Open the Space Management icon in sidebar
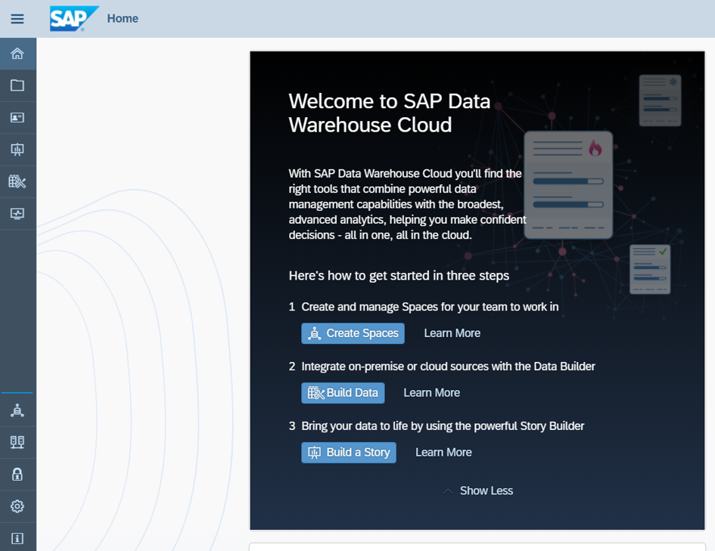The width and height of the screenshot is (715, 551). [x=18, y=410]
